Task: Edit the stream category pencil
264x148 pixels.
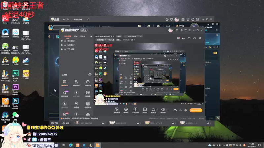Action: (113, 40)
